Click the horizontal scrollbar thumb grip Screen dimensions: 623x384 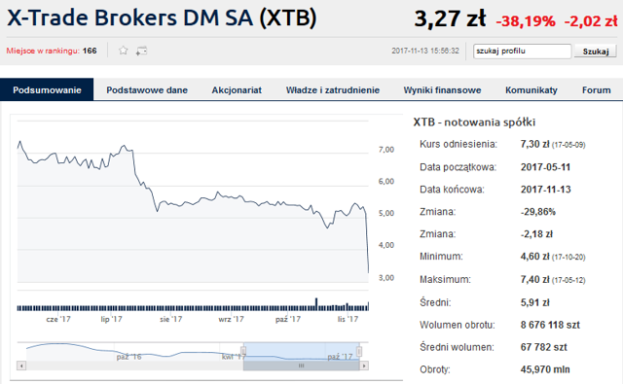[301, 366]
